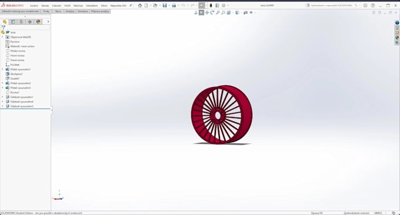Click the user login icon near search box
The width and height of the screenshot is (400, 215).
pyautogui.click(x=365, y=5)
